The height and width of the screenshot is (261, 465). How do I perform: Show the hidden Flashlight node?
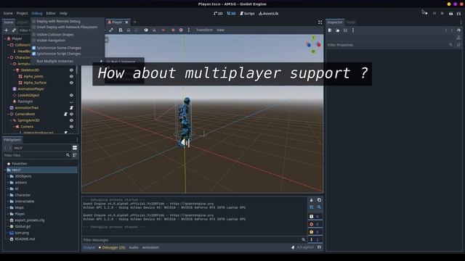point(71,101)
